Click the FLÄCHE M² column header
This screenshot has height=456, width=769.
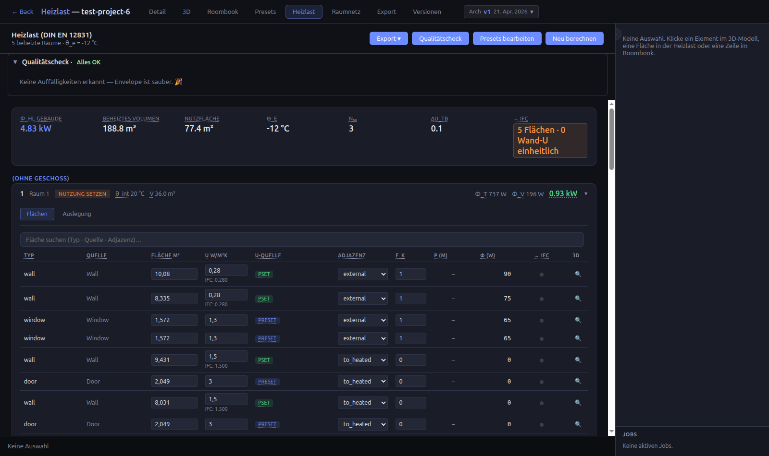click(x=165, y=255)
